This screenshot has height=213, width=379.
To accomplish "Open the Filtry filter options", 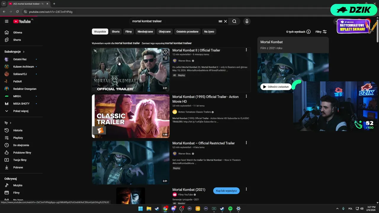I will 321,32.
